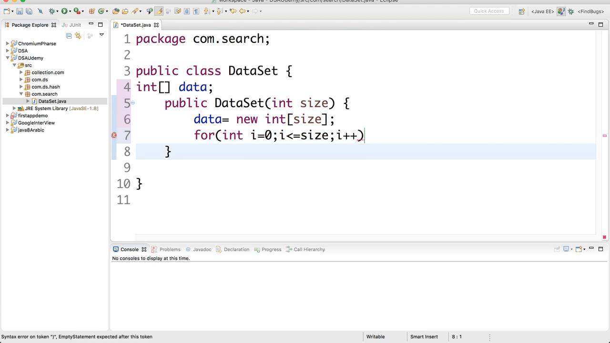Expand the collection.com package
Image resolution: width=610 pixels, height=343 pixels.
tap(21, 72)
